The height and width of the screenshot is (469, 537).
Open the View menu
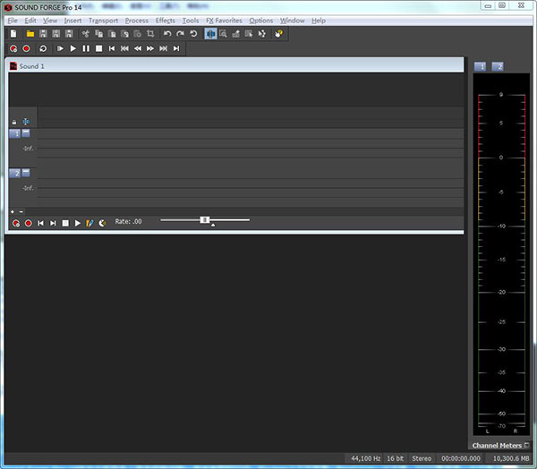(x=50, y=21)
